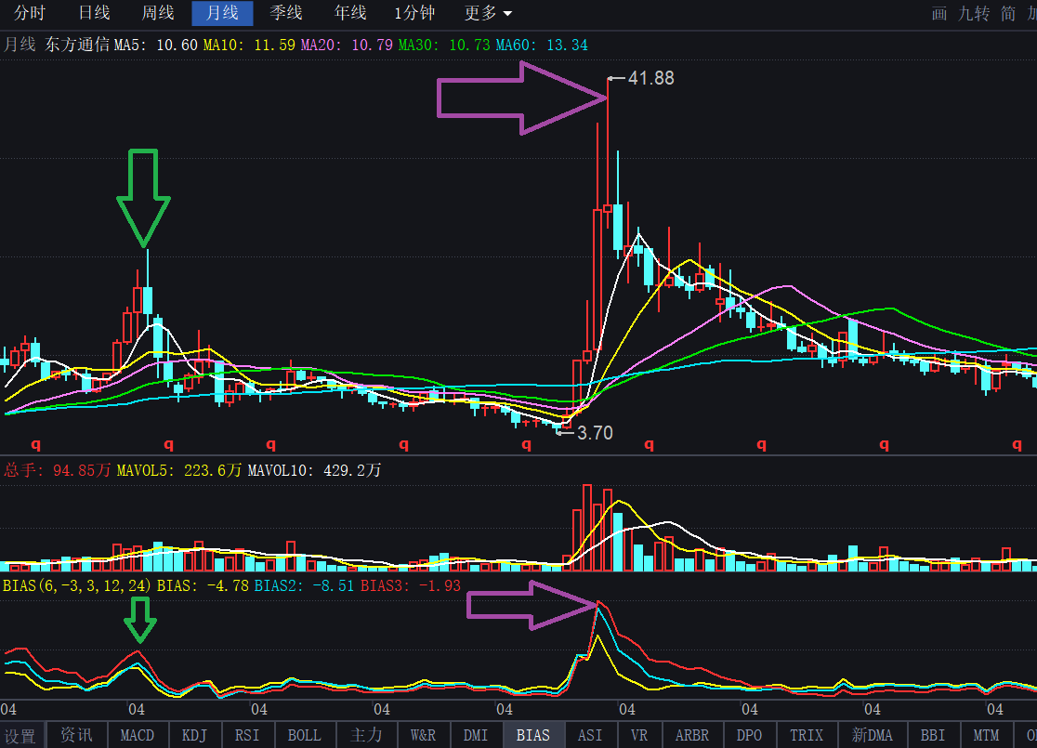Switch the indicator panel to BBI

tap(933, 735)
